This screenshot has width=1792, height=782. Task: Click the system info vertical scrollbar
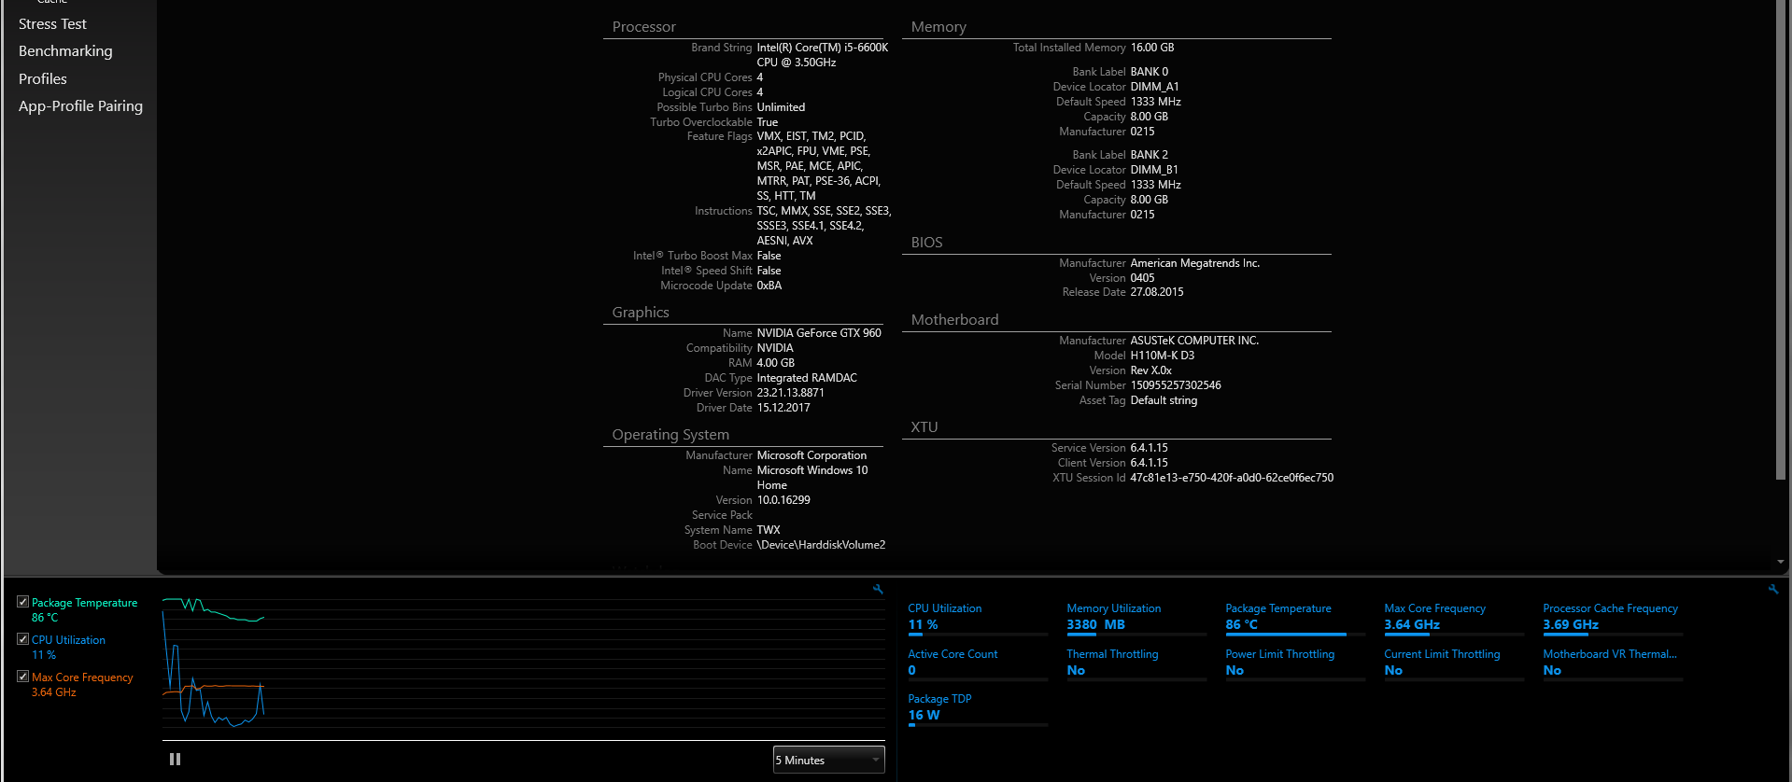(x=1781, y=240)
